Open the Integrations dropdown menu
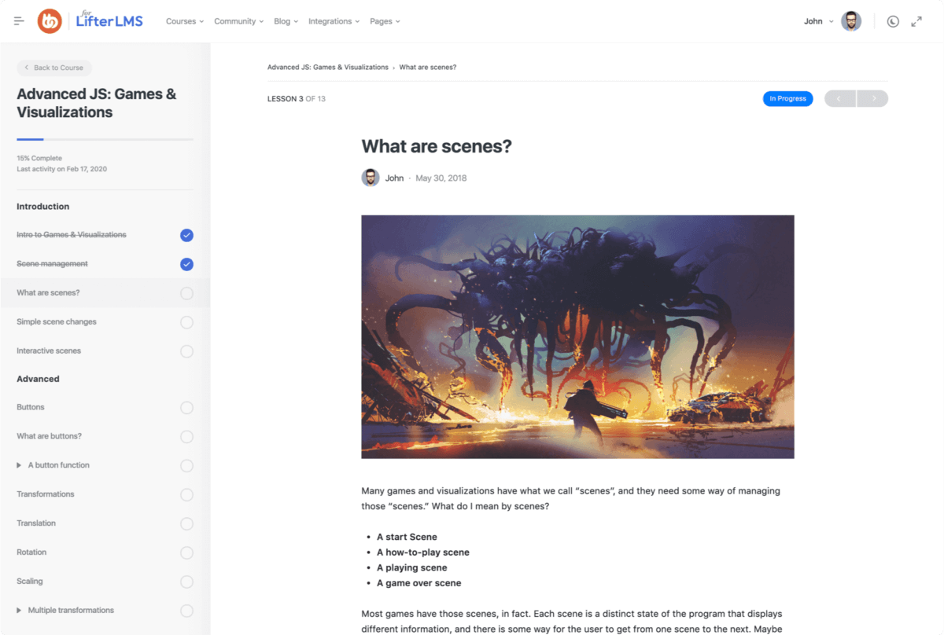The height and width of the screenshot is (635, 944). click(x=334, y=21)
